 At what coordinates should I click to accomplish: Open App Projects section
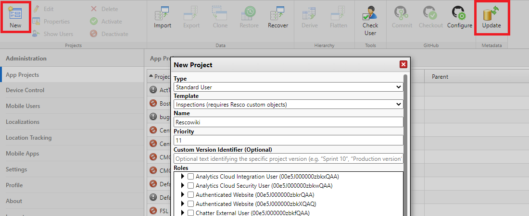[72, 75]
